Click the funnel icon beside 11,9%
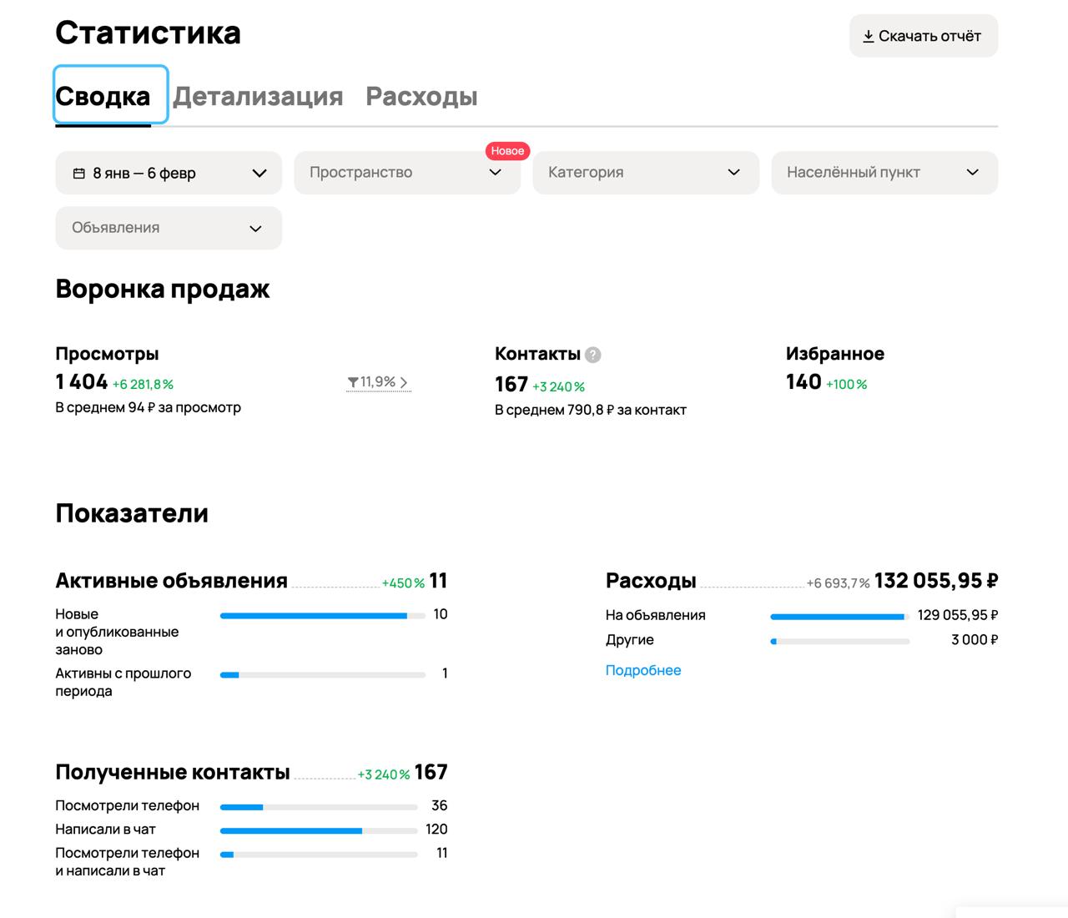 (353, 382)
